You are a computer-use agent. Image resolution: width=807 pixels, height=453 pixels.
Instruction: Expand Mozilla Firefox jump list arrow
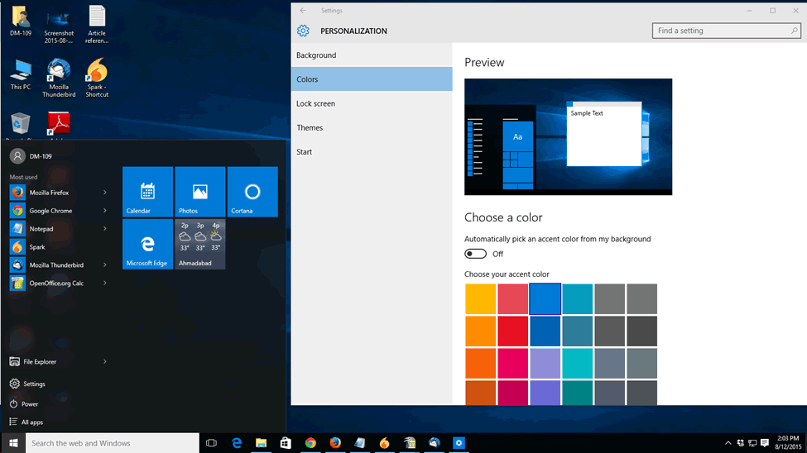tap(105, 193)
